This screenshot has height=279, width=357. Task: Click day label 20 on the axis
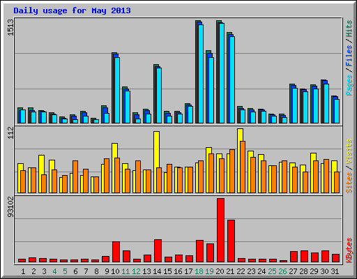(220, 271)
